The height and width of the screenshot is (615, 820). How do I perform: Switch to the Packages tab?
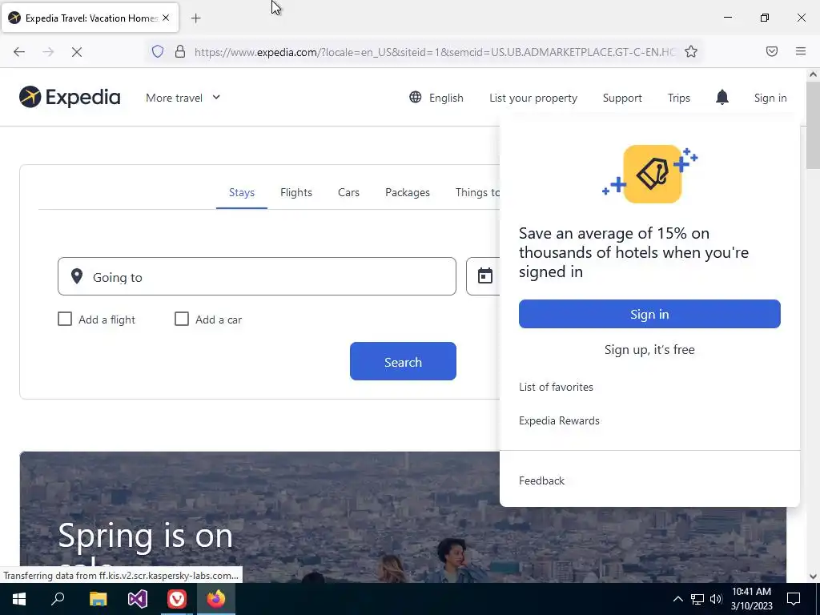coord(408,192)
